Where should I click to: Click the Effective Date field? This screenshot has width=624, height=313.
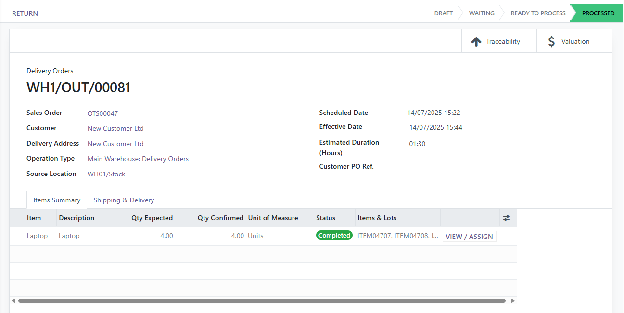pos(500,127)
